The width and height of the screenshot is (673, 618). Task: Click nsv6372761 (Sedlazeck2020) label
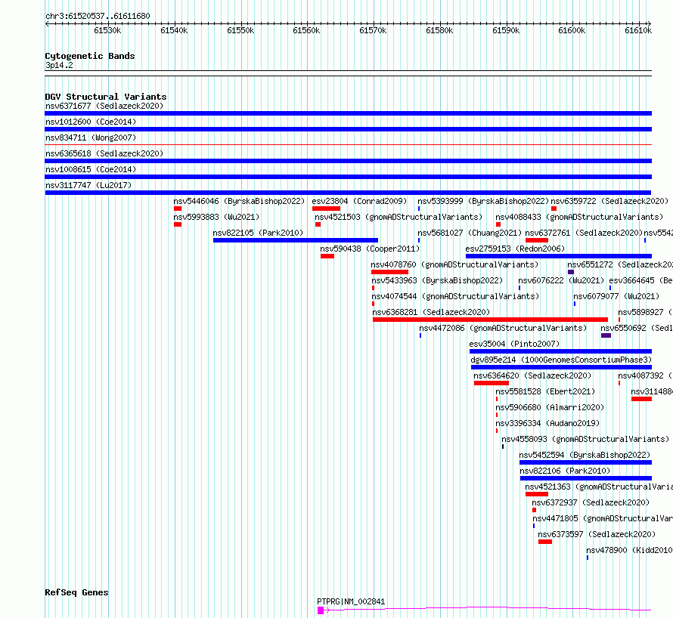(x=584, y=233)
